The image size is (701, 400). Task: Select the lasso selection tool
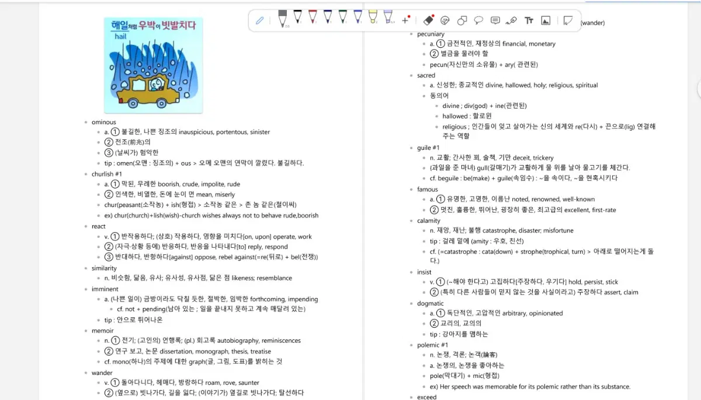click(x=478, y=20)
